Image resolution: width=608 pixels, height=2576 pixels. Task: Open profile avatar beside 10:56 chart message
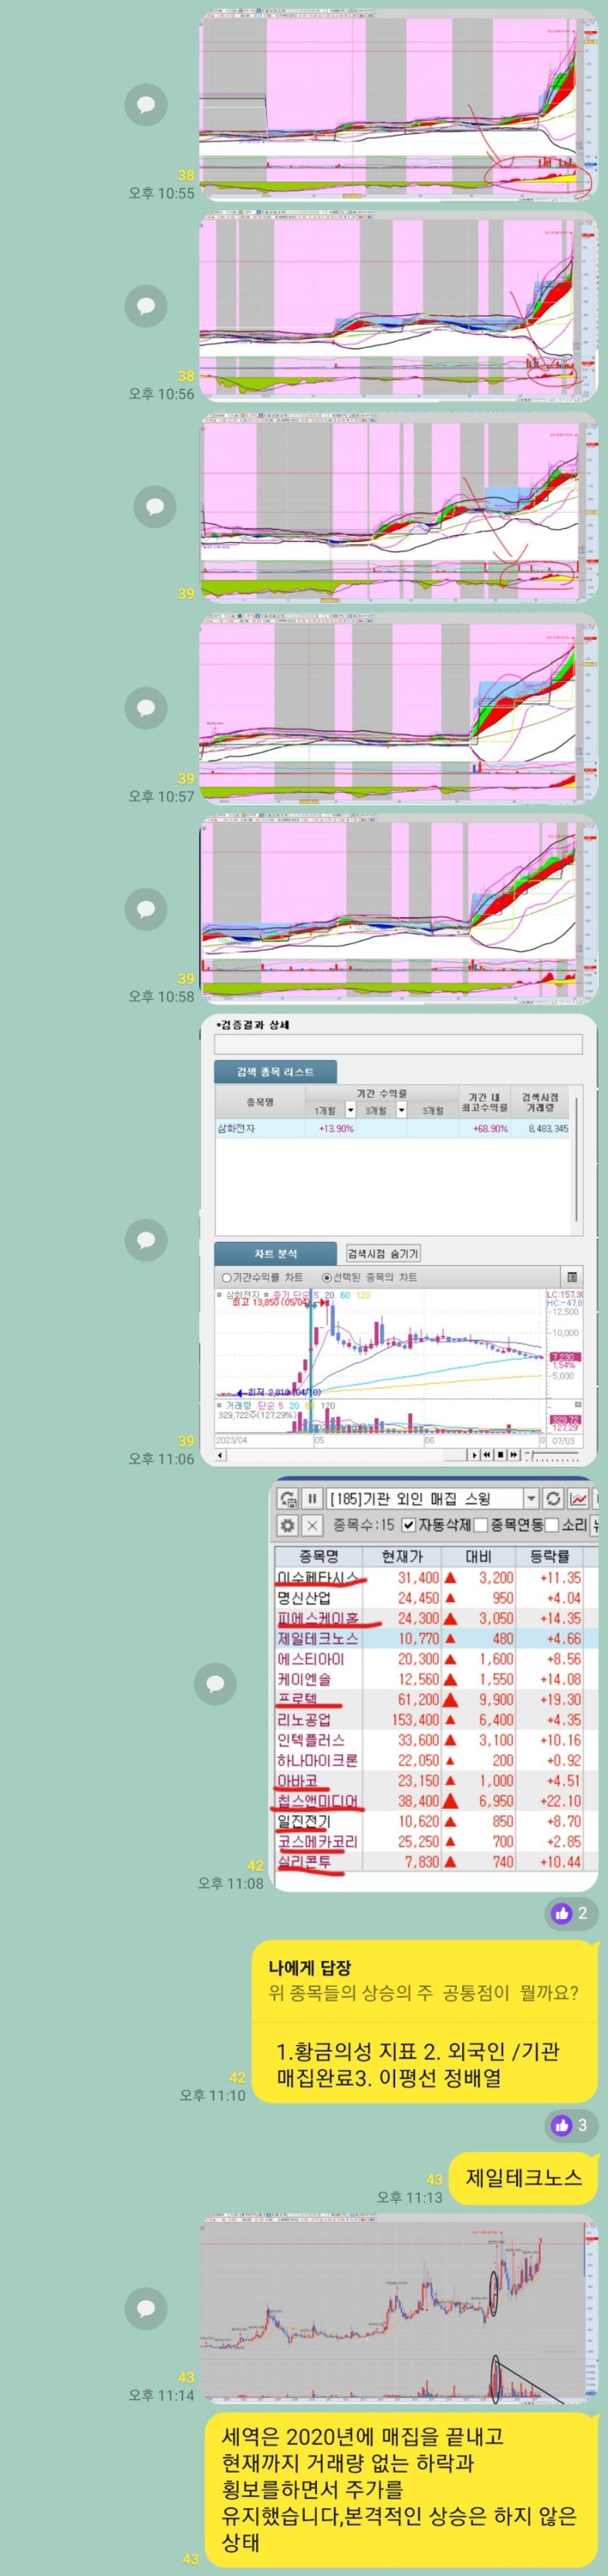click(x=146, y=305)
